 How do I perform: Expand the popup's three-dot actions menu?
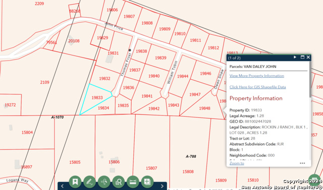302,163
